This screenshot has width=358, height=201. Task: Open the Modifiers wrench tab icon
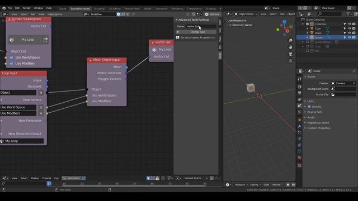tap(300, 126)
